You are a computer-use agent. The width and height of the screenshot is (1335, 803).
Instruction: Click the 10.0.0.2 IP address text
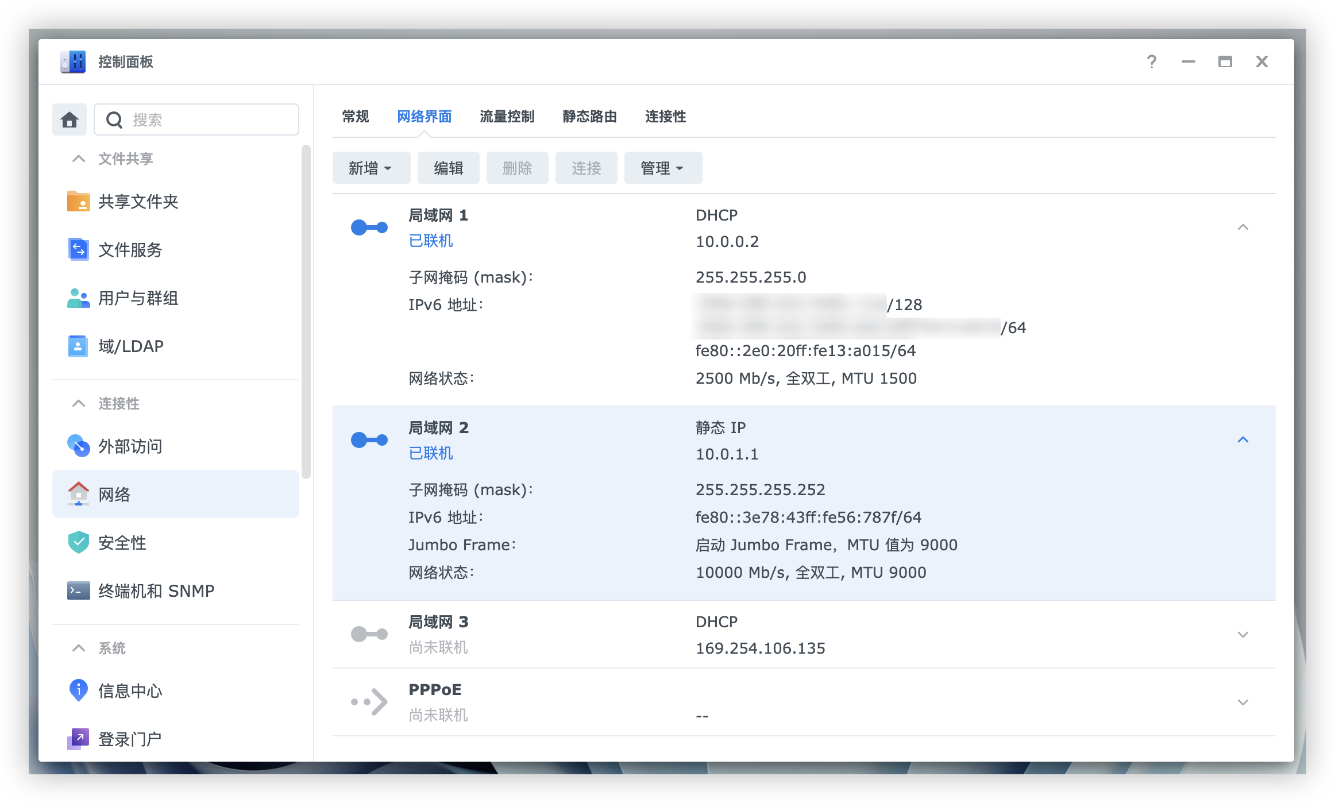pyautogui.click(x=727, y=242)
